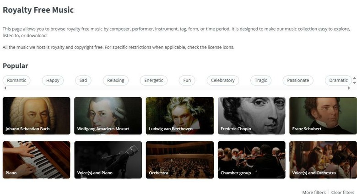Filter by the Celebratory tag
357x194 pixels.
[x=223, y=80]
